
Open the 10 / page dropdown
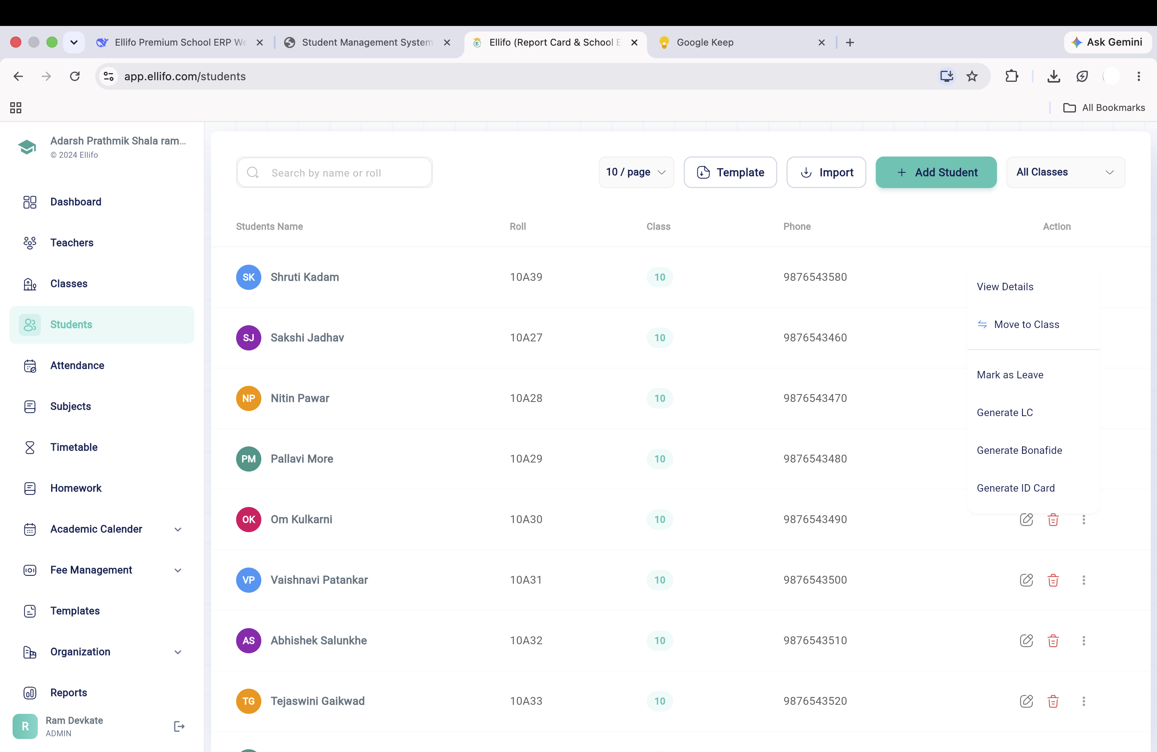click(x=636, y=172)
